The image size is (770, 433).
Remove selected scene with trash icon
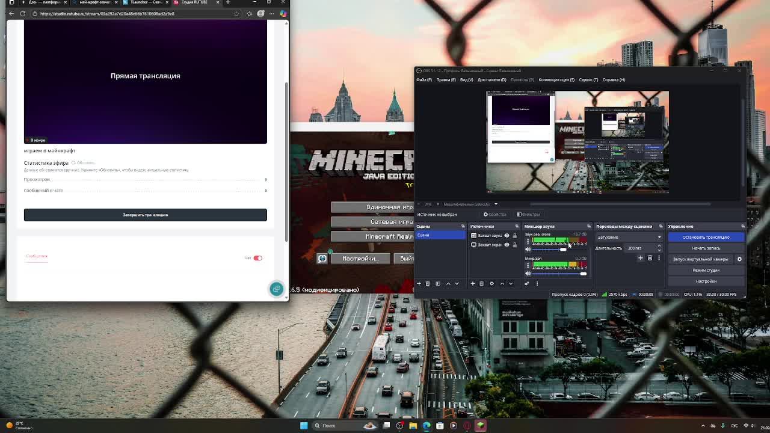(x=428, y=284)
